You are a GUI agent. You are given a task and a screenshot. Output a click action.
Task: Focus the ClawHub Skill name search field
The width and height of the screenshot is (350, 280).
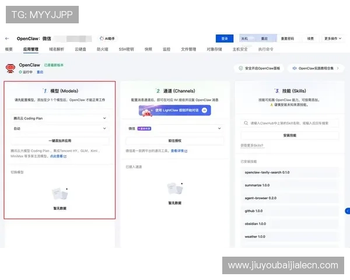(x=290, y=123)
